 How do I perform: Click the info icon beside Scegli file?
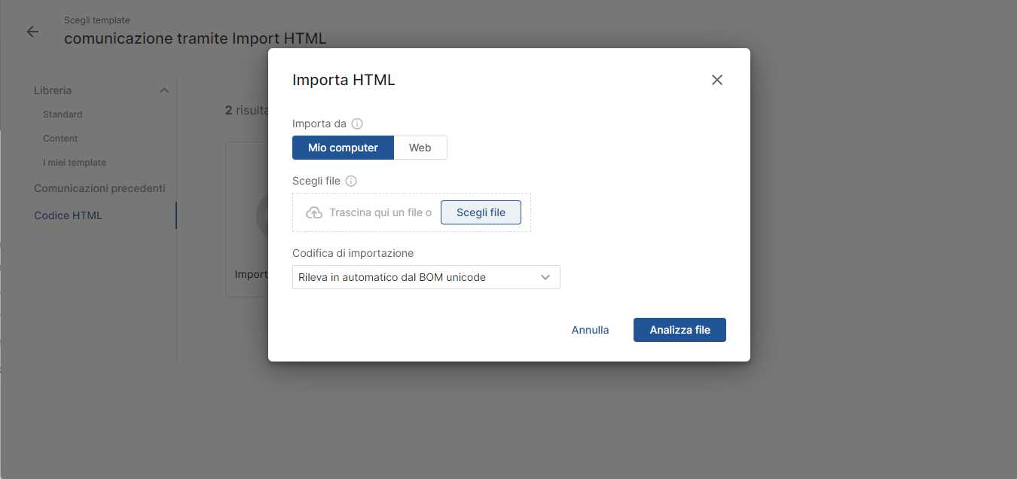pyautogui.click(x=351, y=181)
